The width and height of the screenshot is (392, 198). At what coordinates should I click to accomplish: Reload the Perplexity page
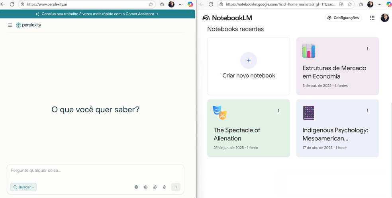(12, 4)
